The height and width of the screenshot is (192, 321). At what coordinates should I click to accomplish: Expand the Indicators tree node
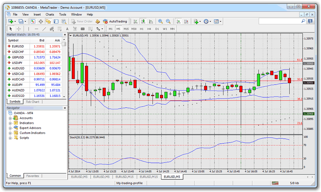[10, 123]
